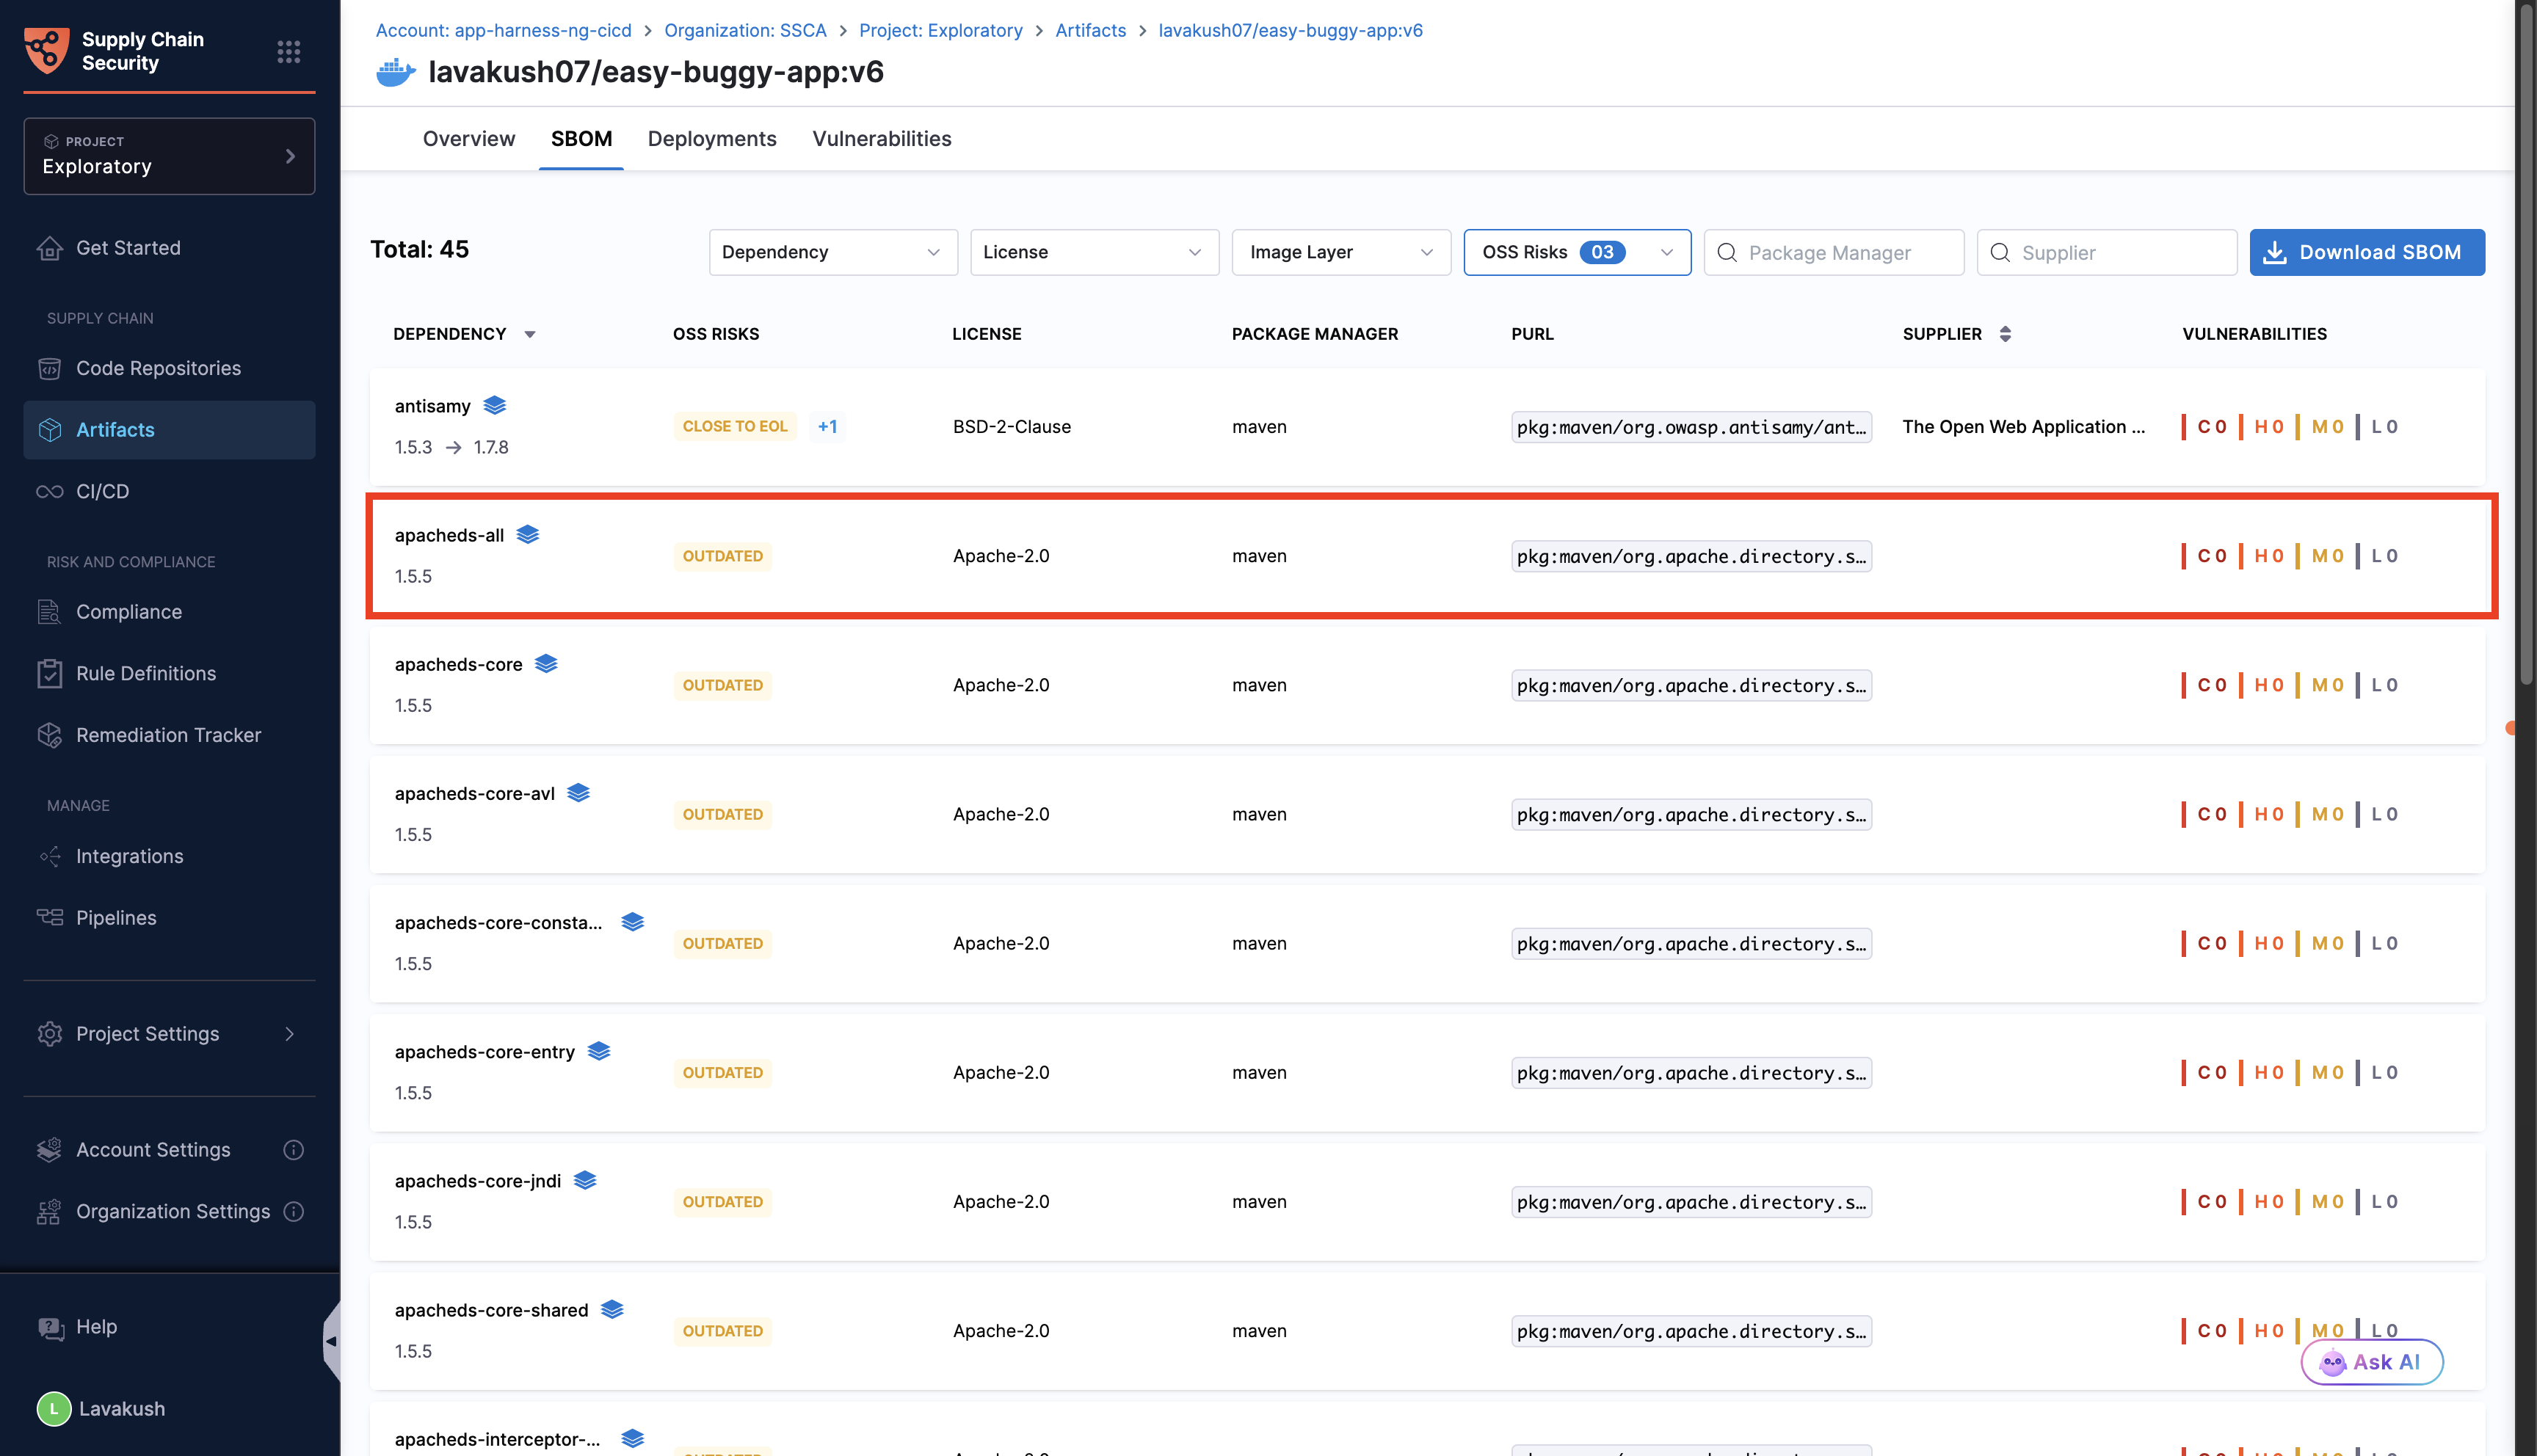
Task: Click the Code Repositories sidebar icon
Action: click(50, 368)
